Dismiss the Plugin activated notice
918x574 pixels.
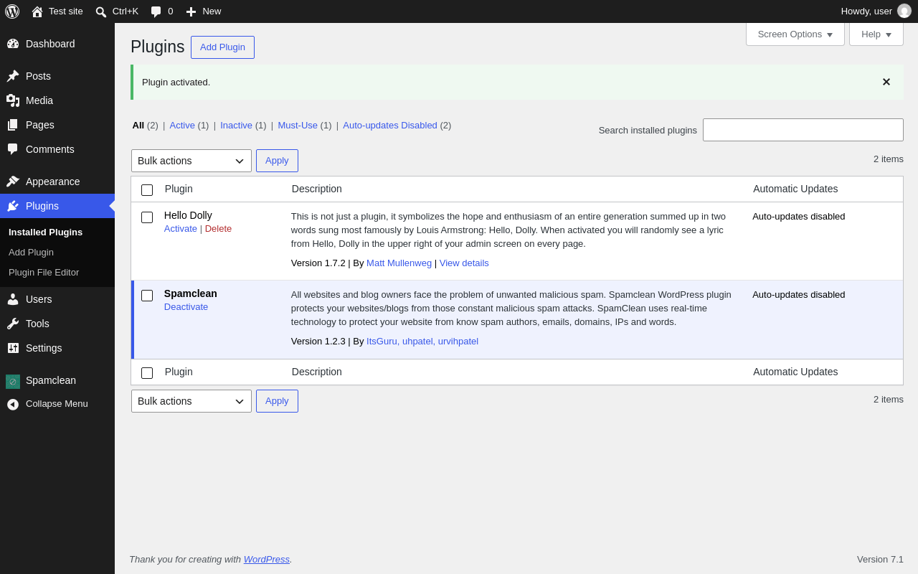click(886, 82)
